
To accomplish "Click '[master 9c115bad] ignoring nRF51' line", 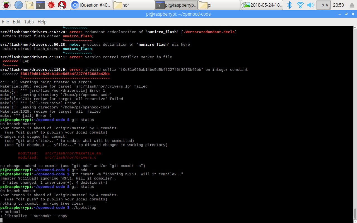I will click(58, 178).
